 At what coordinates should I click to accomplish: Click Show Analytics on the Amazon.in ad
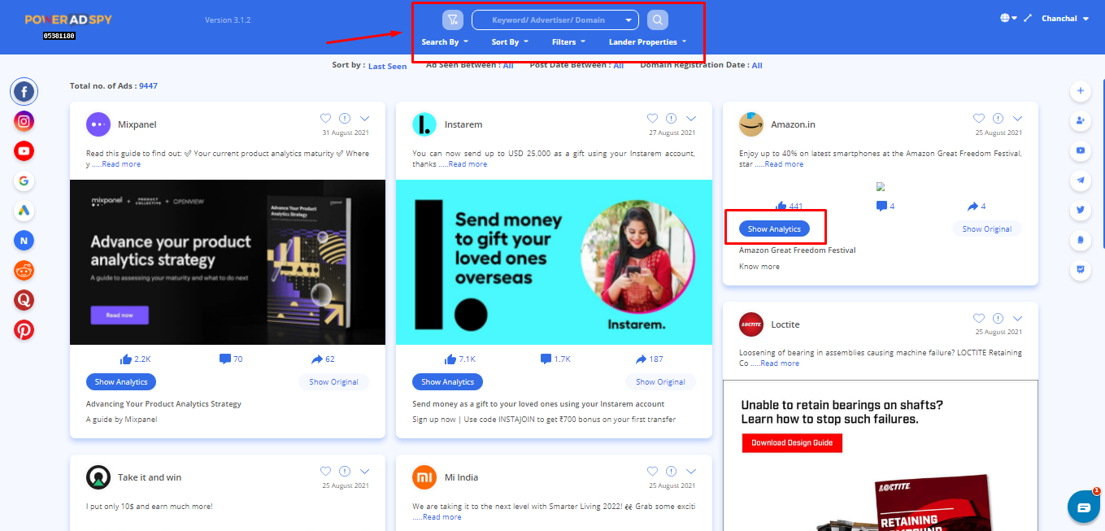tap(774, 229)
